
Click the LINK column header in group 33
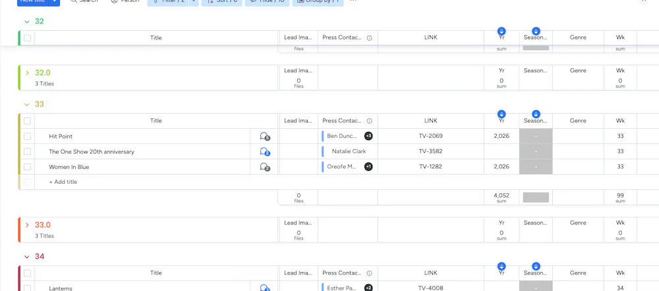pos(431,121)
